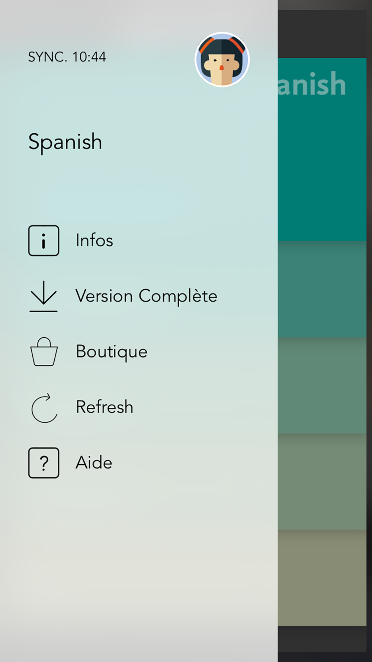Tap the Refresh label
The image size is (372, 662).
(105, 407)
